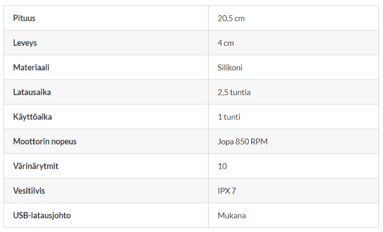
Task: Click the Materiaali label cell
Action: 32,68
